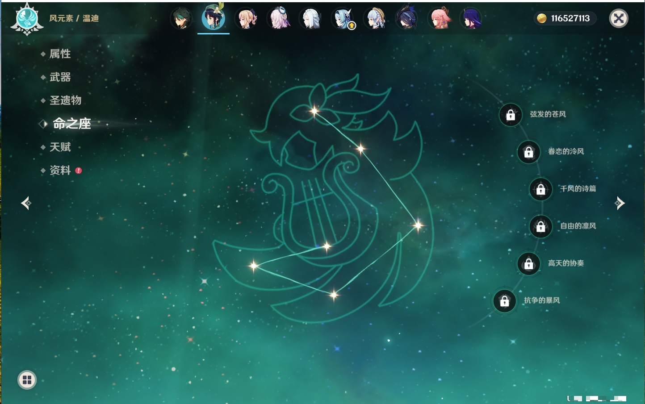Image resolution: width=645 pixels, height=404 pixels.
Task: Select the highlighted Venti avatar
Action: (x=214, y=18)
